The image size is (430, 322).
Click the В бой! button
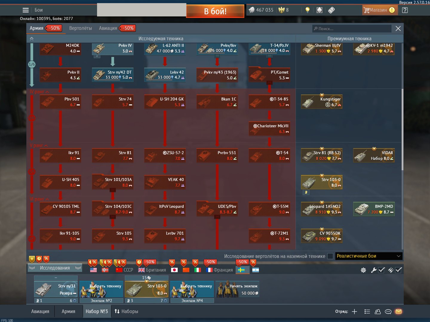215,11
